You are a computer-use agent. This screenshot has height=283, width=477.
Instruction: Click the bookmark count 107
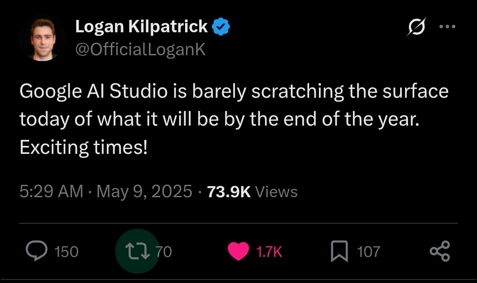[x=368, y=252]
